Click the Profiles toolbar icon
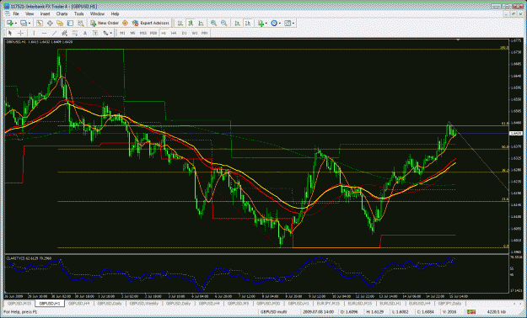Viewport: 527px width, 318px height. 24,24
